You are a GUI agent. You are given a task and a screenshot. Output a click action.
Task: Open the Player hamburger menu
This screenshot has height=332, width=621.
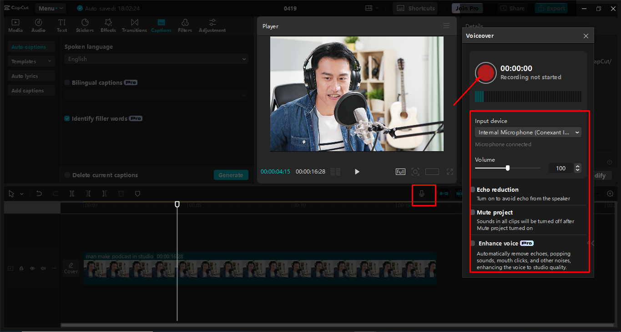[x=446, y=26]
